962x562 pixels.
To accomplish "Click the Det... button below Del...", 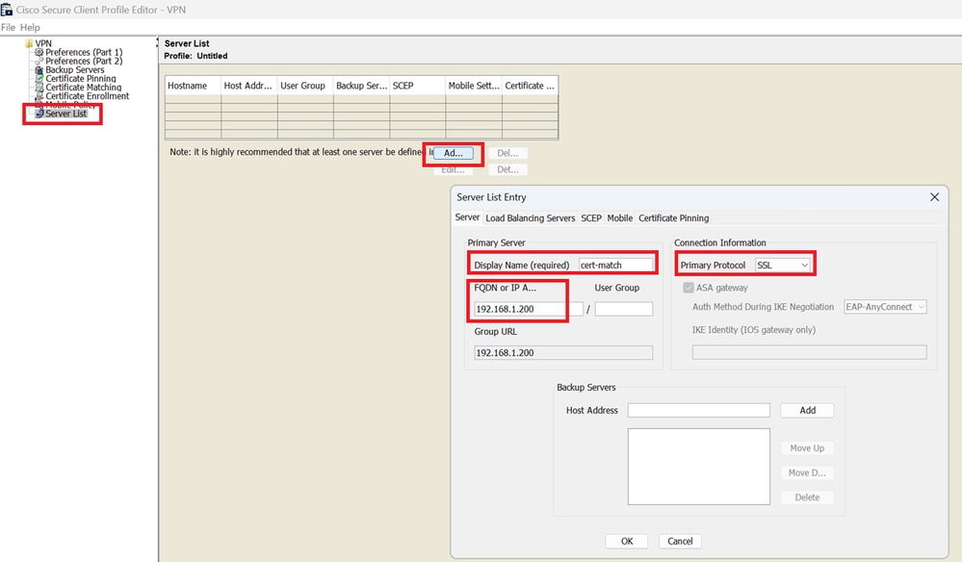I will pyautogui.click(x=507, y=169).
